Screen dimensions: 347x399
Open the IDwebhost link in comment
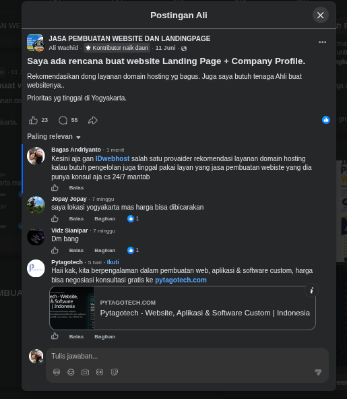pos(113,158)
